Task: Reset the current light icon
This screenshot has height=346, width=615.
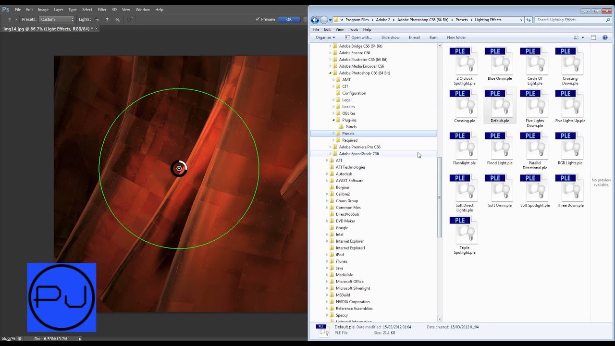Action: pyautogui.click(x=129, y=19)
